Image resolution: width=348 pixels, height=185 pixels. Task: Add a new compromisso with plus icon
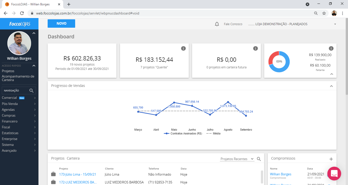pos(331,159)
